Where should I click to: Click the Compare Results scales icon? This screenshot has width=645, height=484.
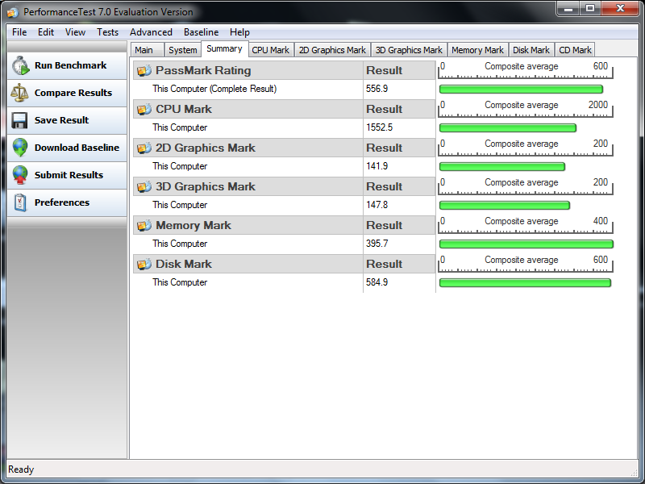[19, 93]
